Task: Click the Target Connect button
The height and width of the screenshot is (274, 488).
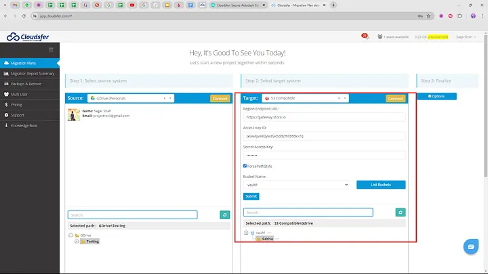Action: [395, 99]
